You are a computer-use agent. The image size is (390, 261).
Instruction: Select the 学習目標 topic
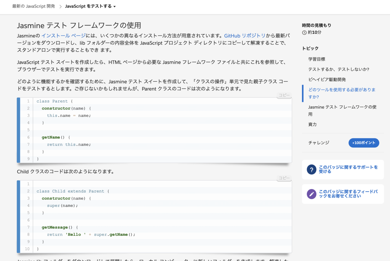317,59
